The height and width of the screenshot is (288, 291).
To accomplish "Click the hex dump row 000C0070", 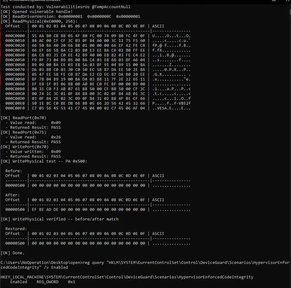I will (x=98, y=70).
